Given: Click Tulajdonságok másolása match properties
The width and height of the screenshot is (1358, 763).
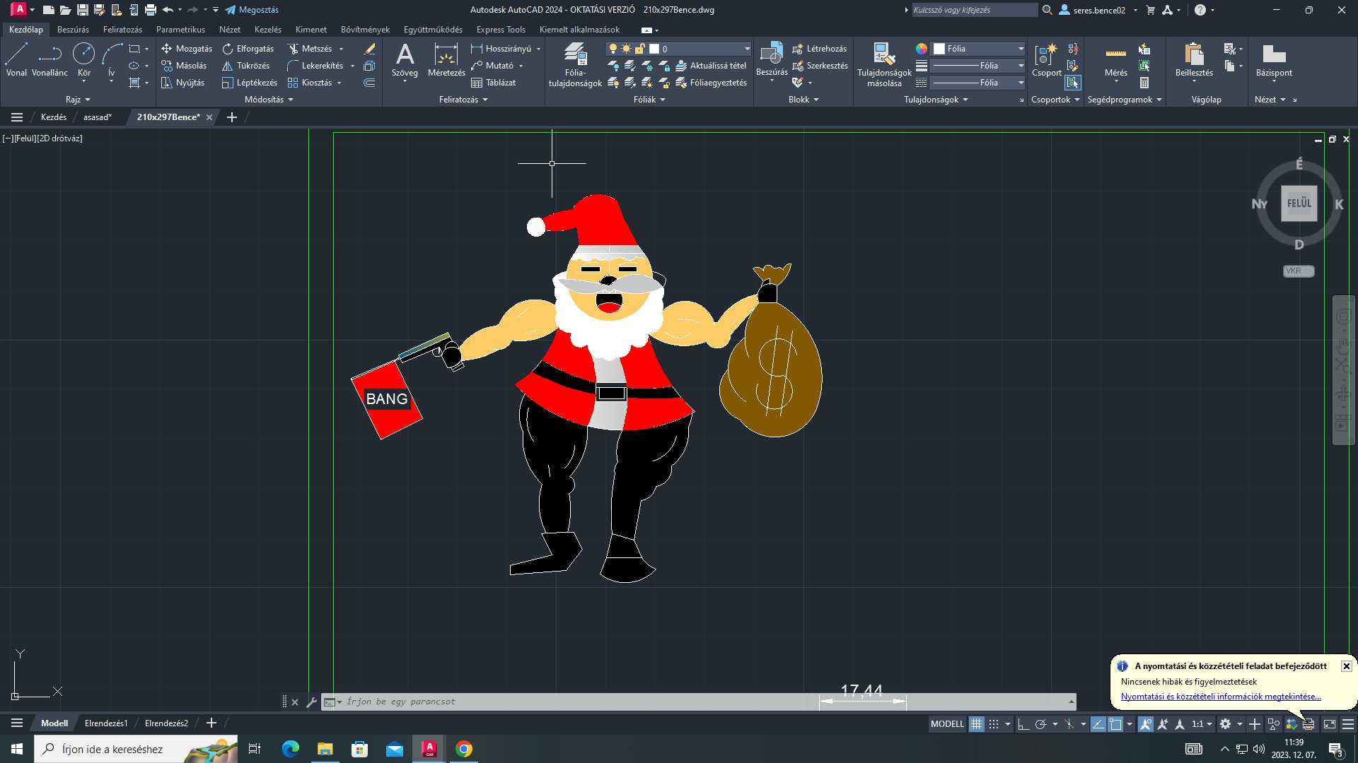Looking at the screenshot, I should point(884,64).
